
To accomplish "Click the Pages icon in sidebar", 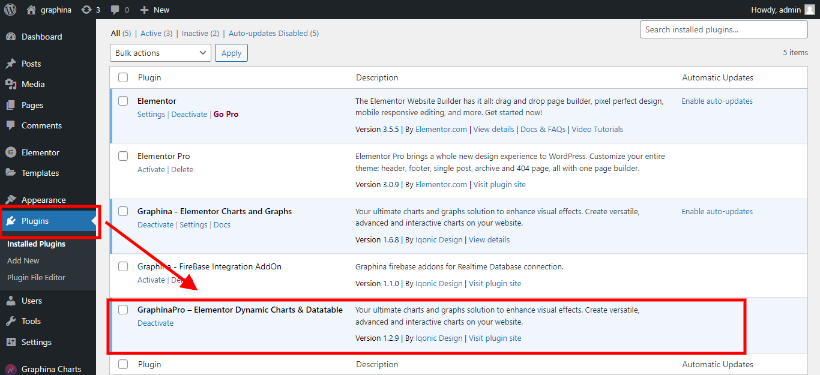I will pos(11,105).
